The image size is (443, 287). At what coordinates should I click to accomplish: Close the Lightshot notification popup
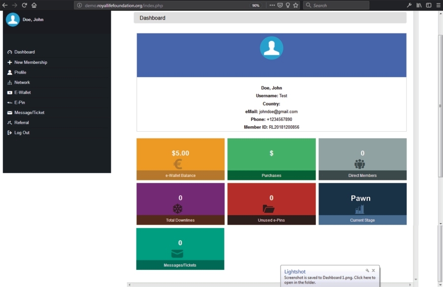point(373,271)
